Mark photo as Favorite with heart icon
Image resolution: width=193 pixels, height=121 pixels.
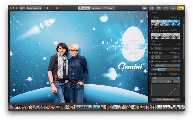point(159,8)
